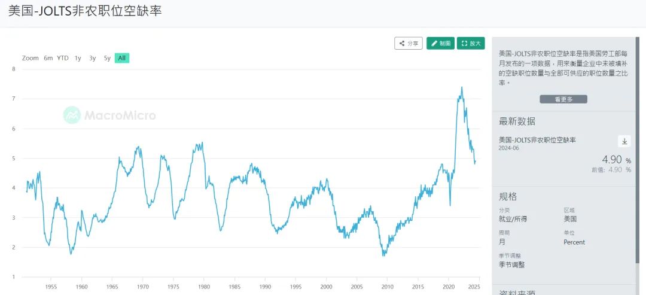The height and width of the screenshot is (295, 646).
Task: Click the fullscreen icon in 放大 button
Action: tap(464, 43)
